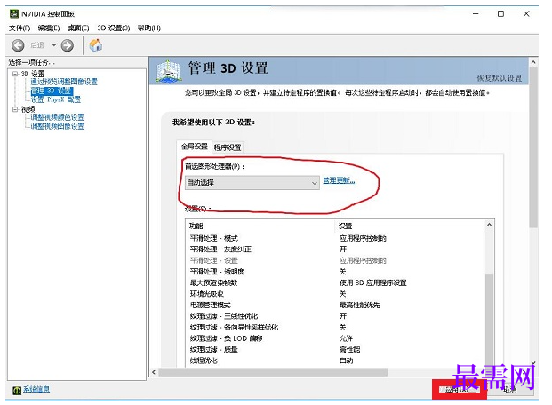This screenshot has width=552, height=405.
Task: Open the 3D 设置(3) menu
Action: coord(114,28)
